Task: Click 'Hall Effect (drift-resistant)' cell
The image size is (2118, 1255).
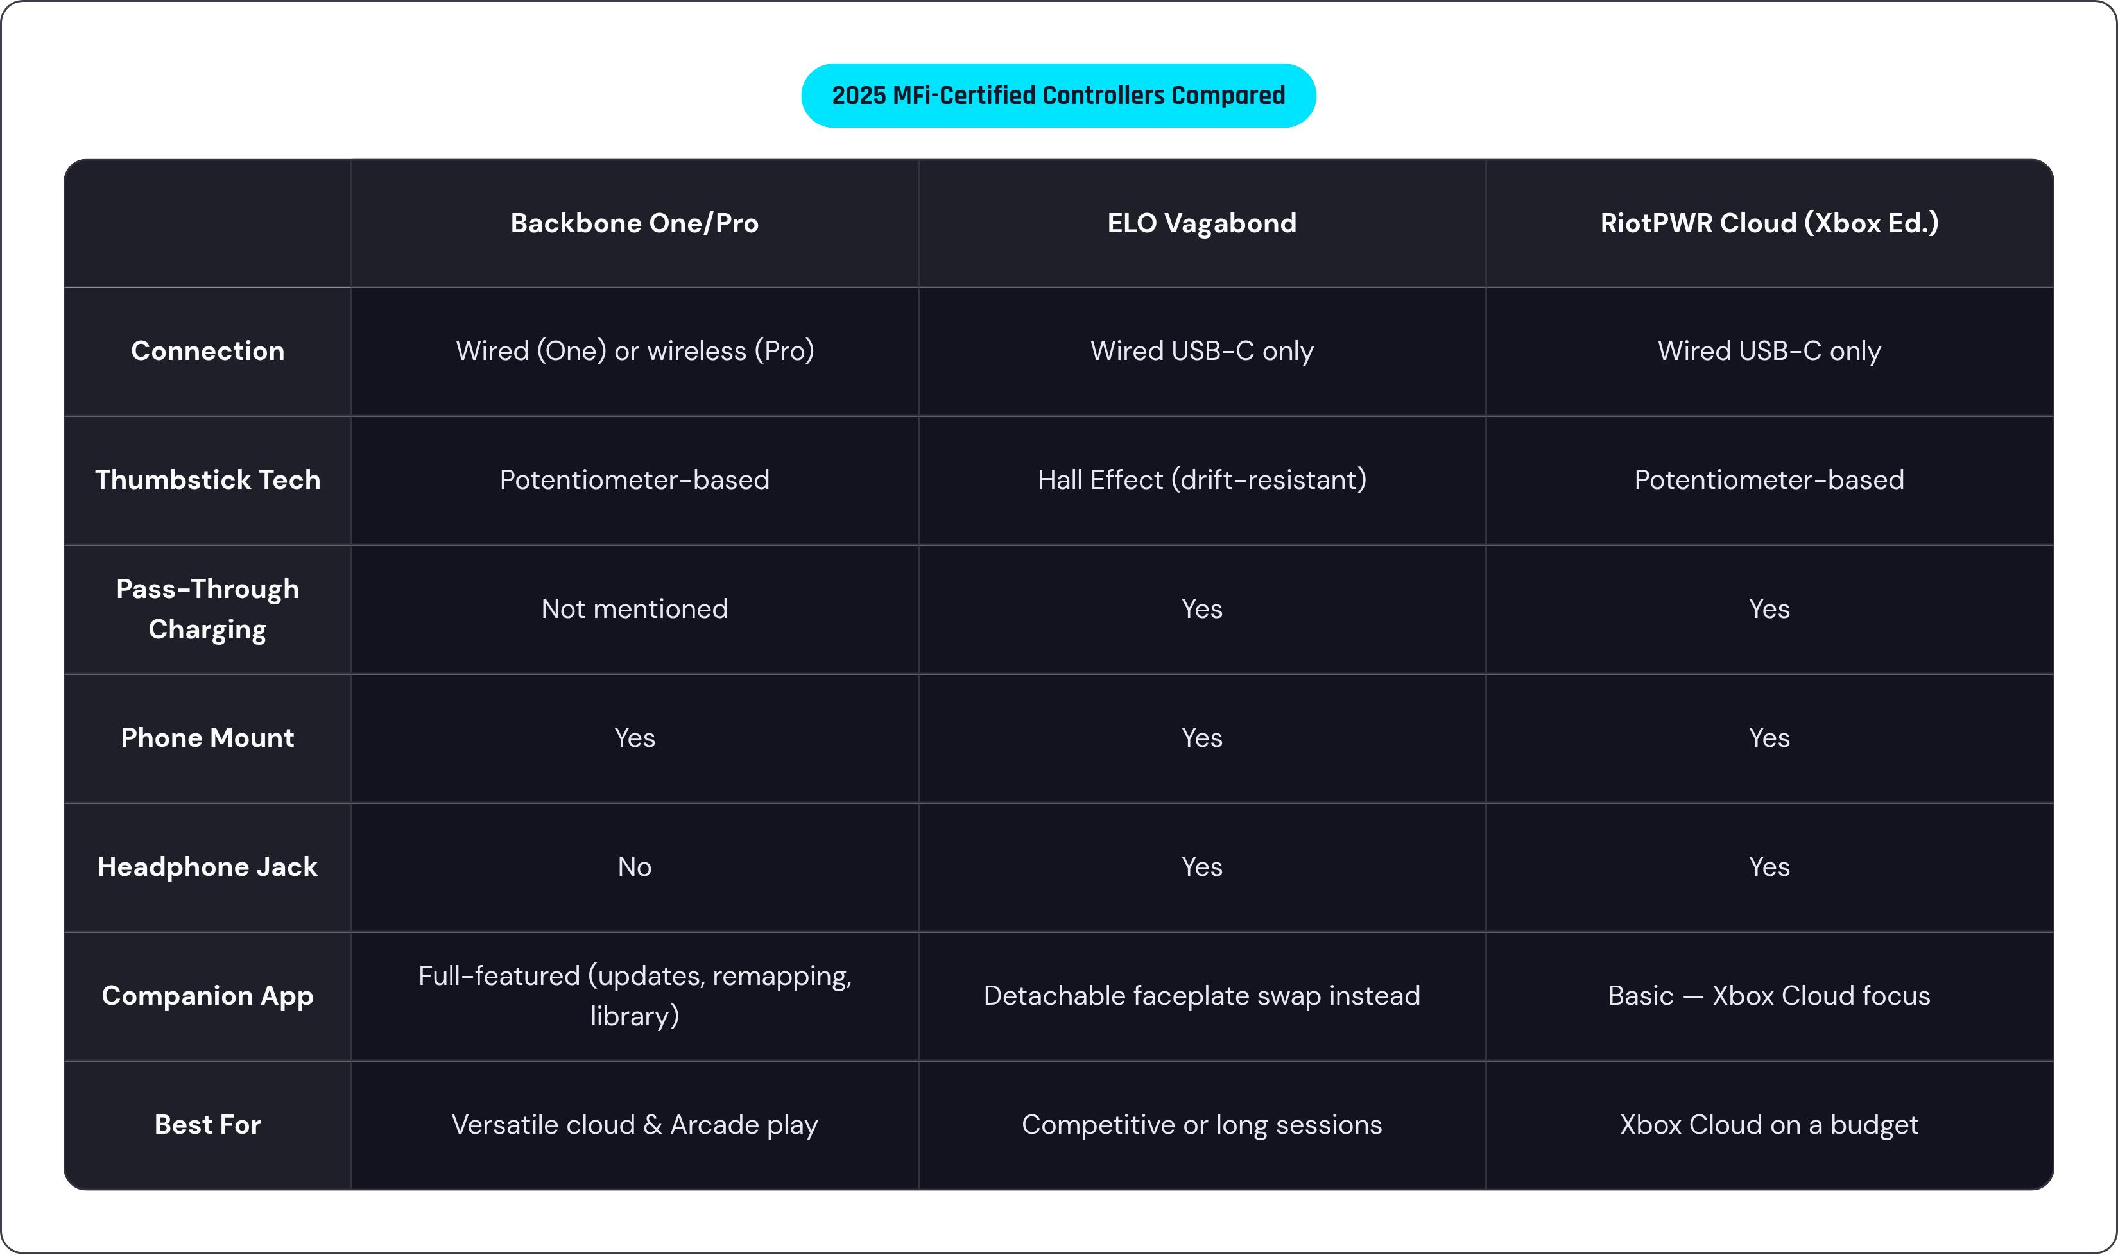Action: pyautogui.click(x=1202, y=481)
